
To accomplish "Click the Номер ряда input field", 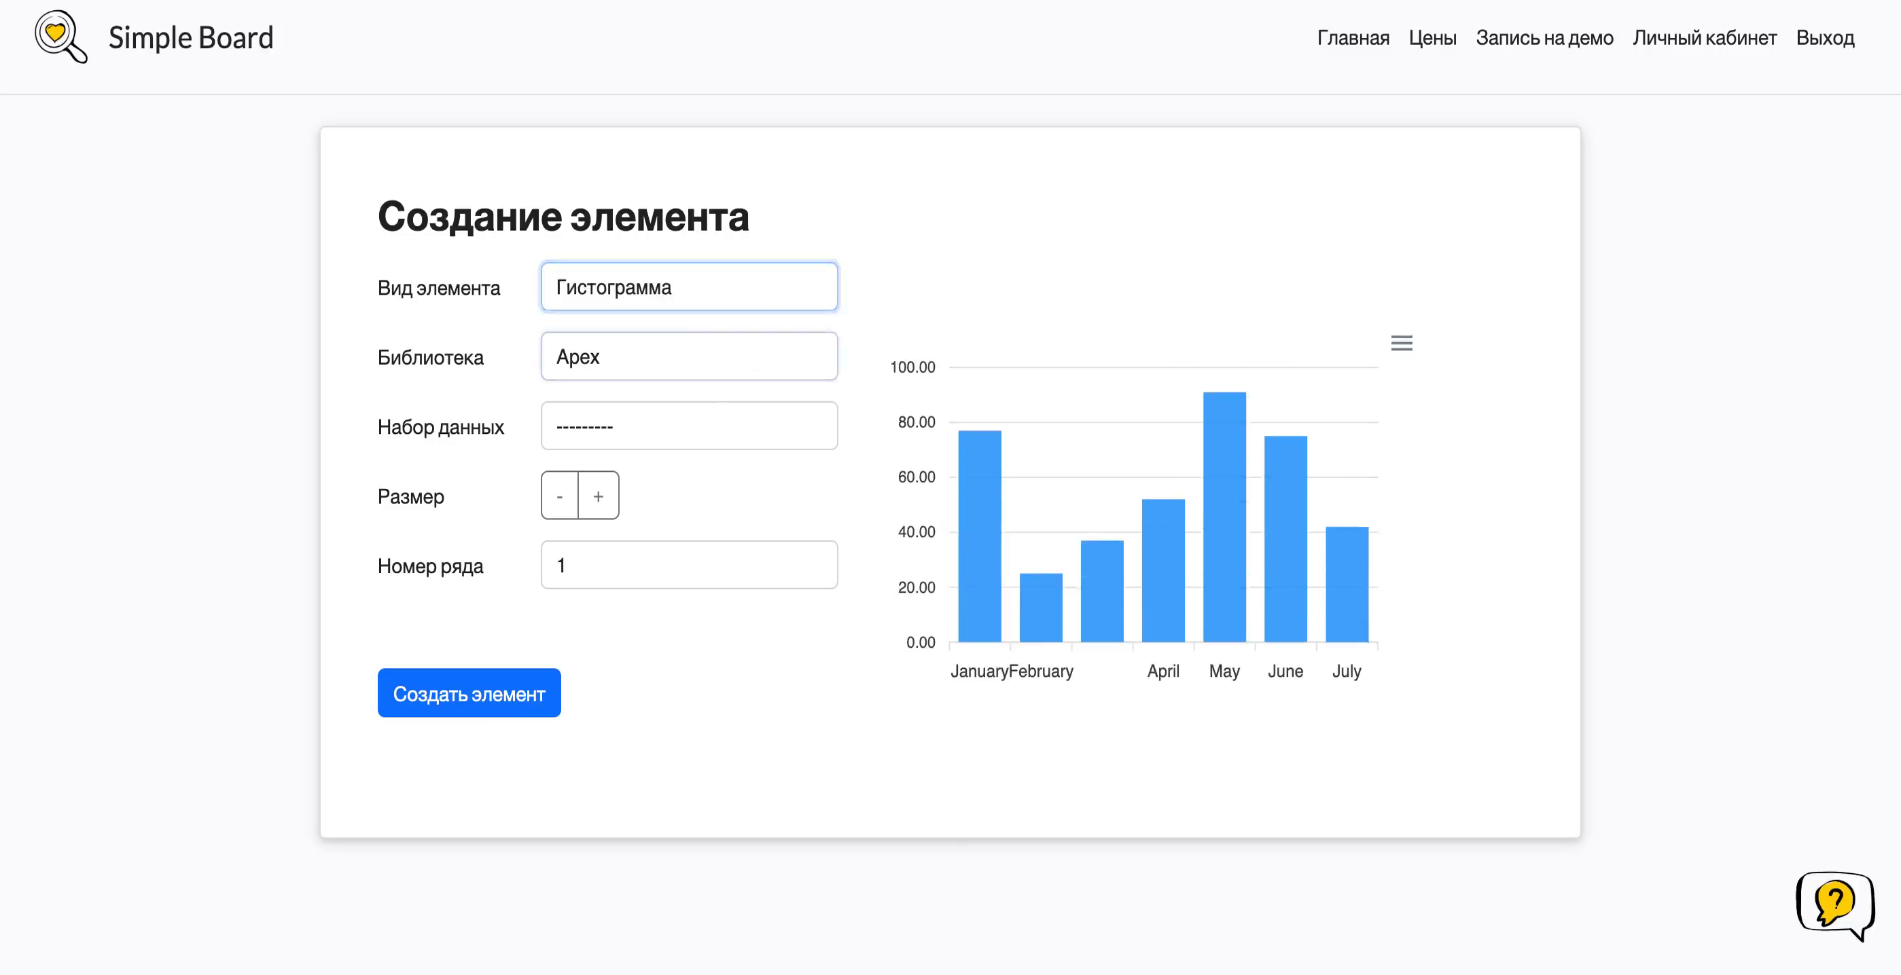I will coord(689,565).
